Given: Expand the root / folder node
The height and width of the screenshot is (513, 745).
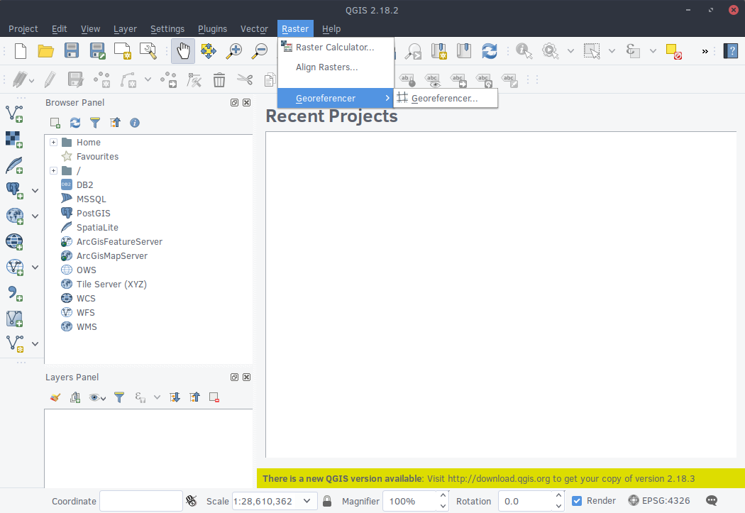Looking at the screenshot, I should click(x=54, y=171).
